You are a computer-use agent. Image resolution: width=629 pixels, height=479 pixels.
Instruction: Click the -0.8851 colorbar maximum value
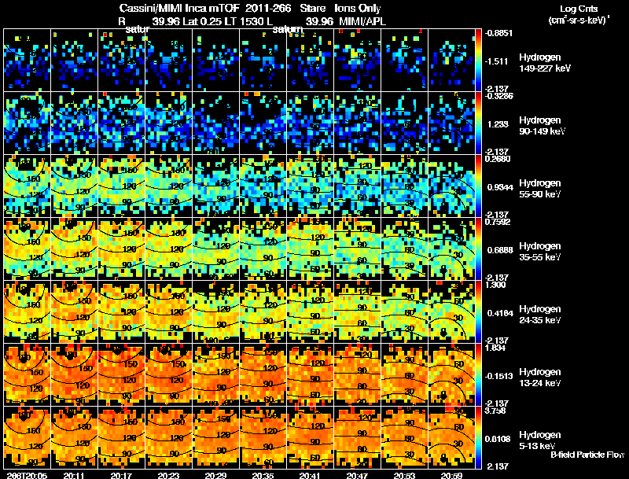tap(498, 33)
